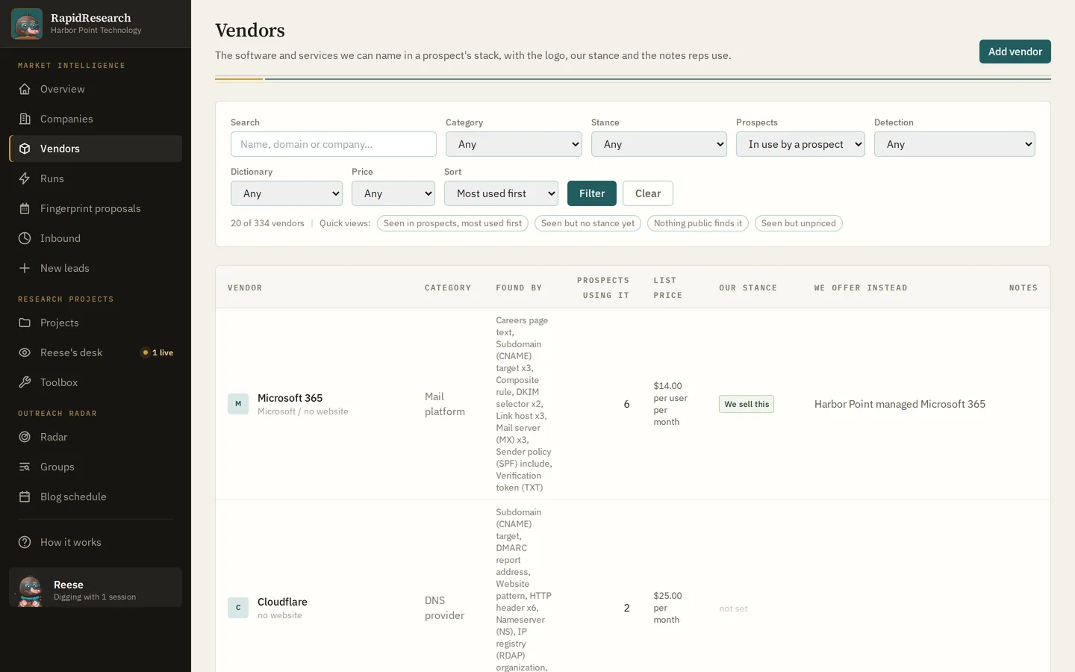Screen dimensions: 1075x672
Task: Apply 'Seen in prospects, most used first' view
Action: [x=452, y=223]
